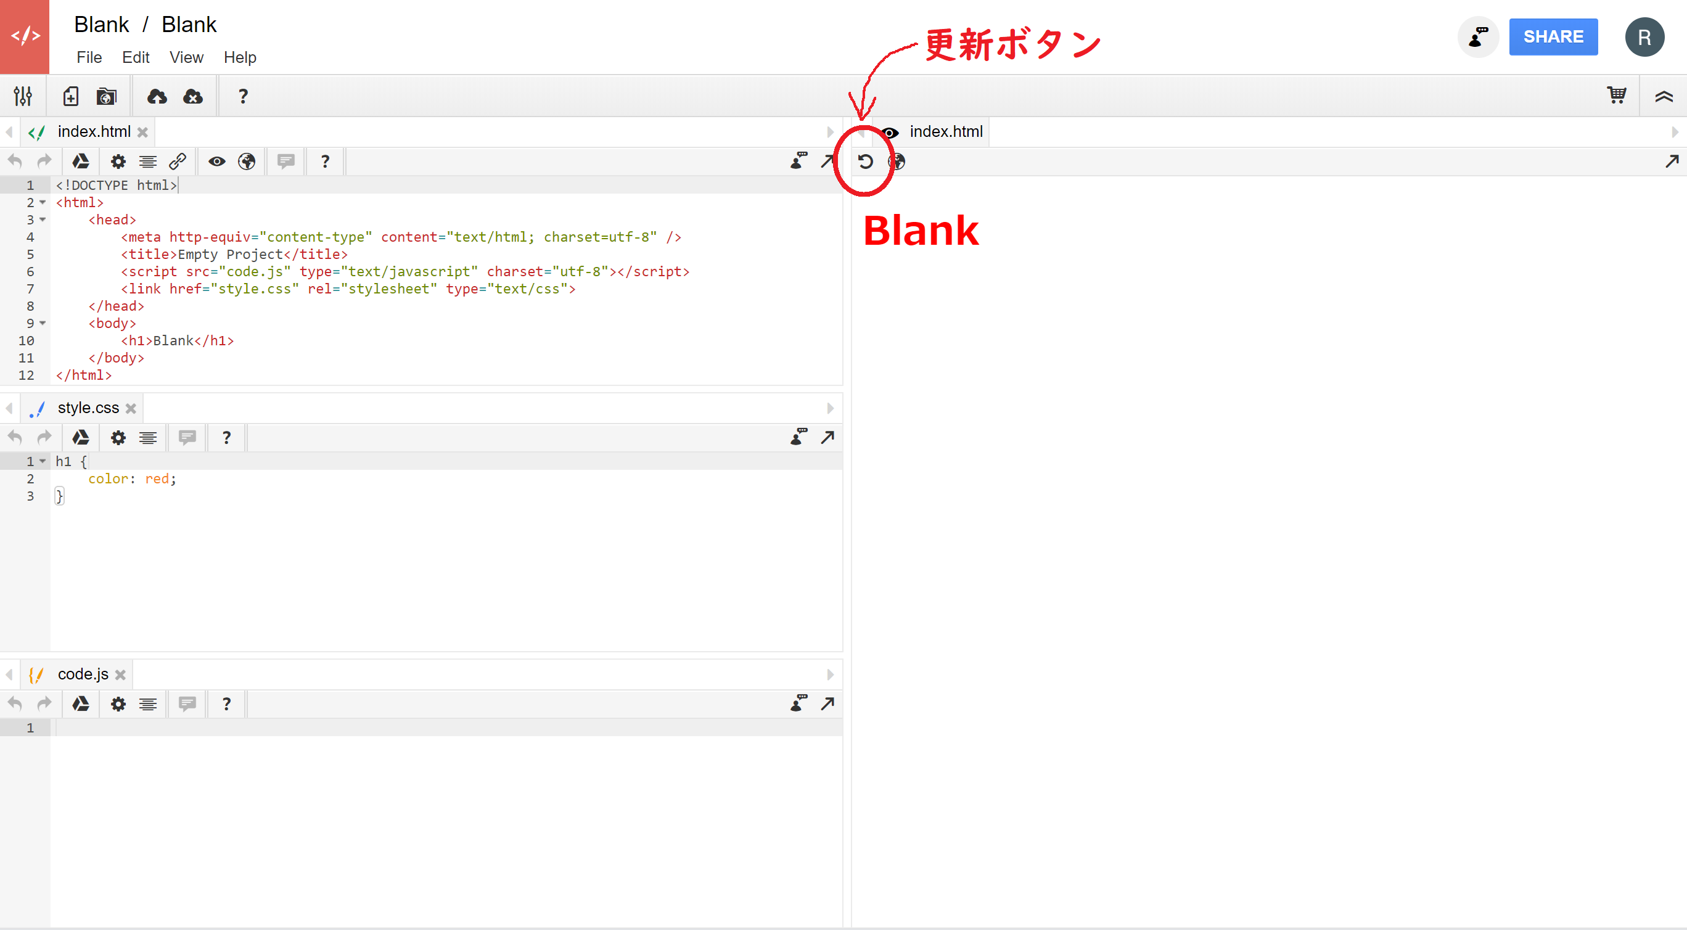Image resolution: width=1687 pixels, height=931 pixels.
Task: Refresh the preview with the reload icon
Action: click(865, 162)
